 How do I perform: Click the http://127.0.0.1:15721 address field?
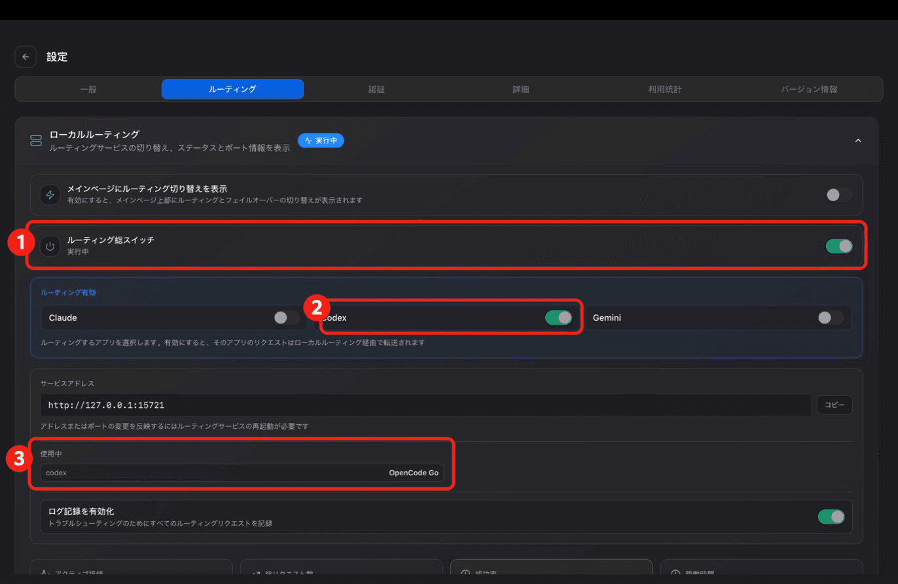(425, 405)
